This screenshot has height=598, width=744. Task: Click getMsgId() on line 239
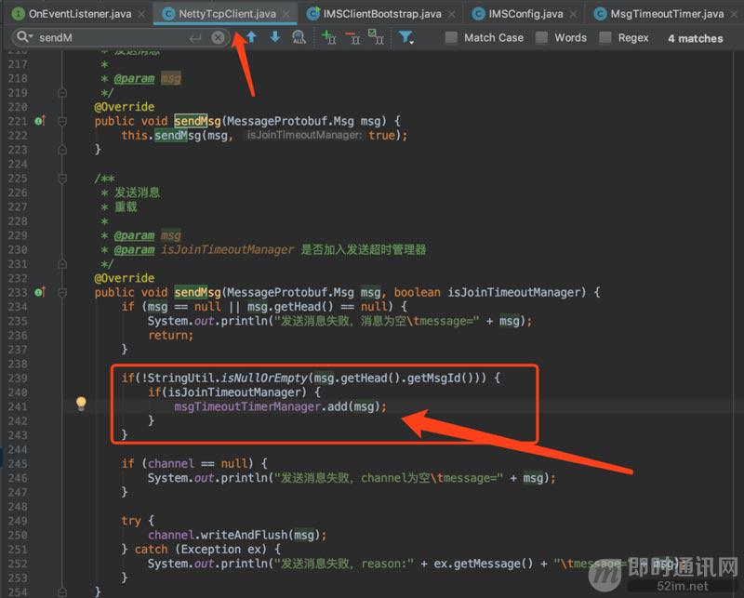[440, 379]
